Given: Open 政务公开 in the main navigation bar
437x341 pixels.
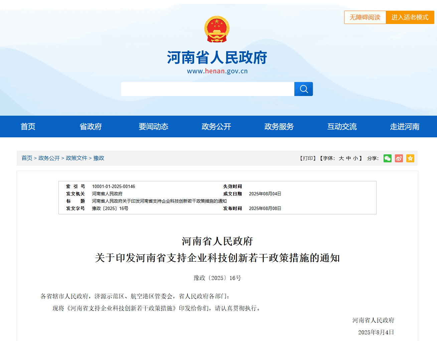Looking at the screenshot, I should (x=216, y=127).
